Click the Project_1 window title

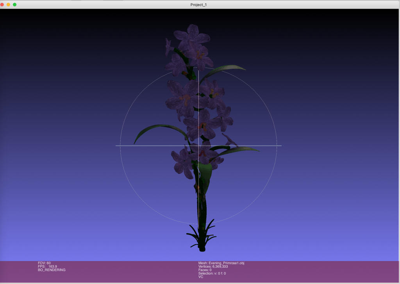tap(200, 4)
